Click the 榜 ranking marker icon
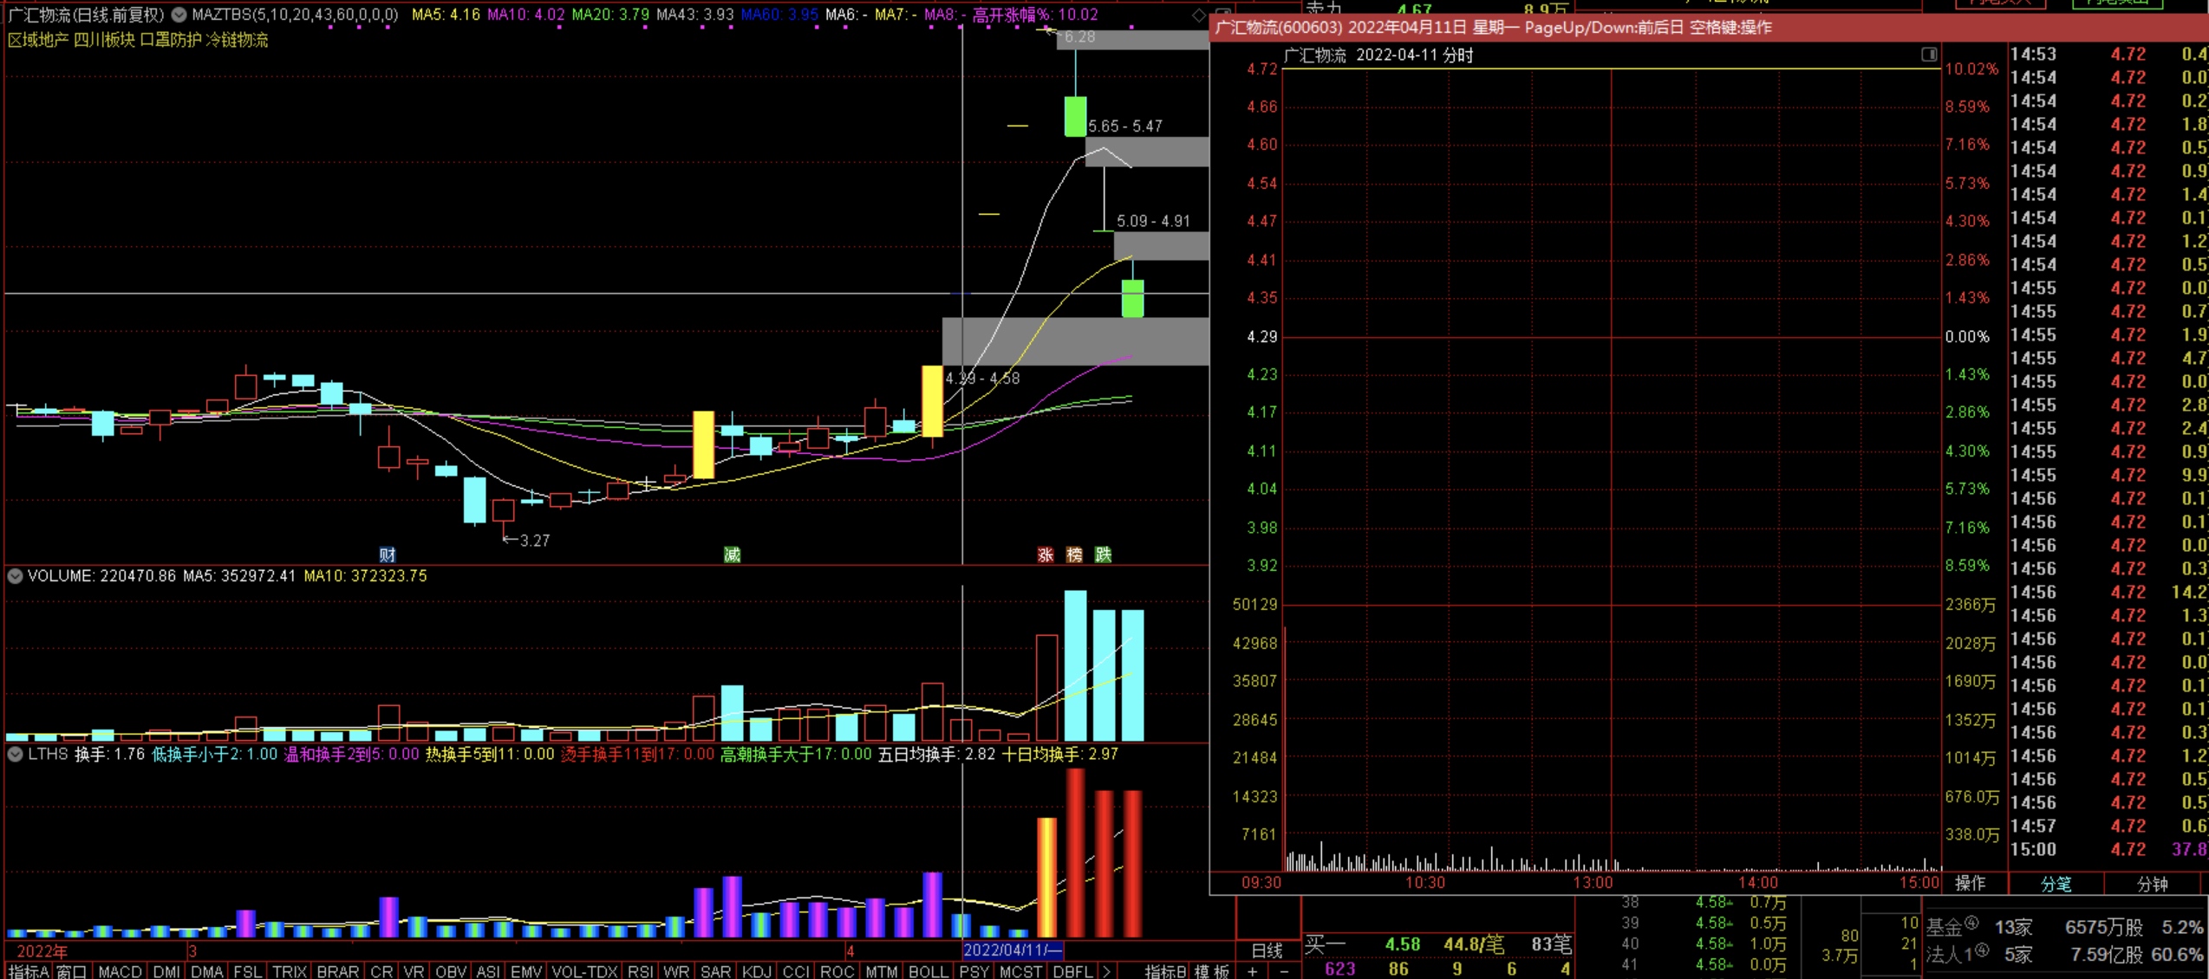The height and width of the screenshot is (979, 2209). (x=1074, y=554)
